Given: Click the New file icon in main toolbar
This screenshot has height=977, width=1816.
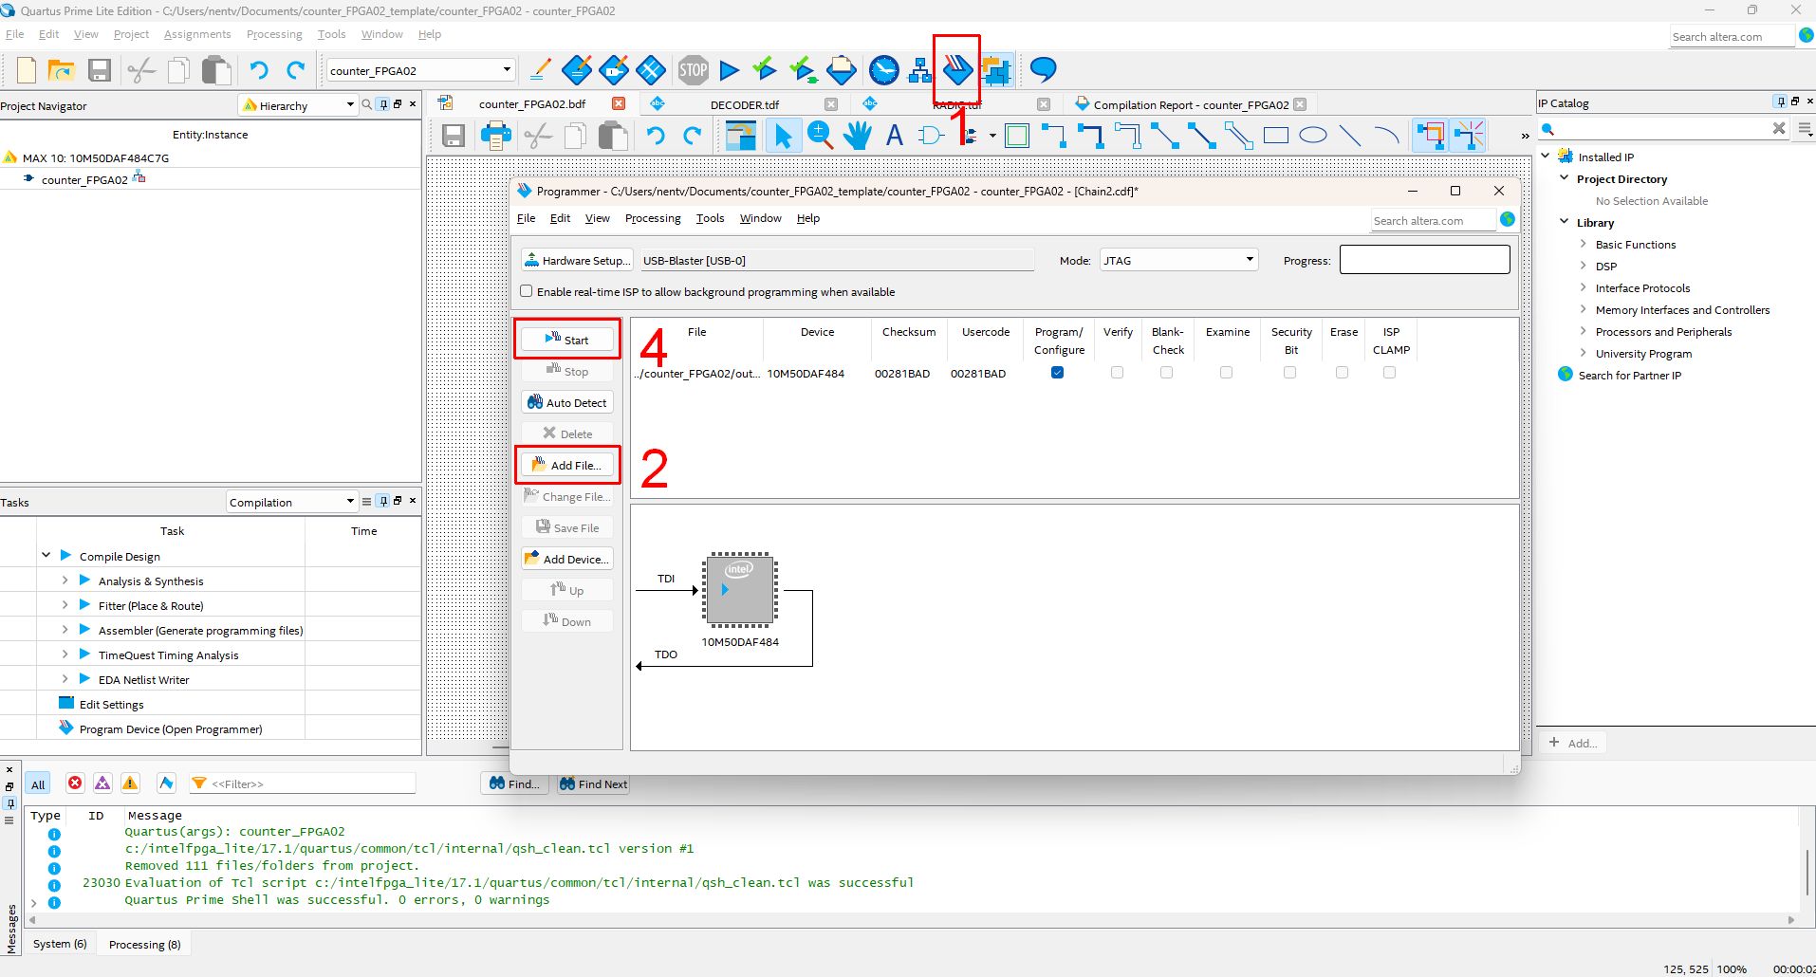Looking at the screenshot, I should click(x=27, y=69).
